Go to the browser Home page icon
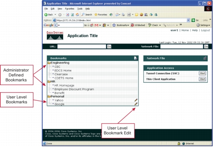Viewport: 213px width, 147px height. pyautogui.click(x=77, y=14)
